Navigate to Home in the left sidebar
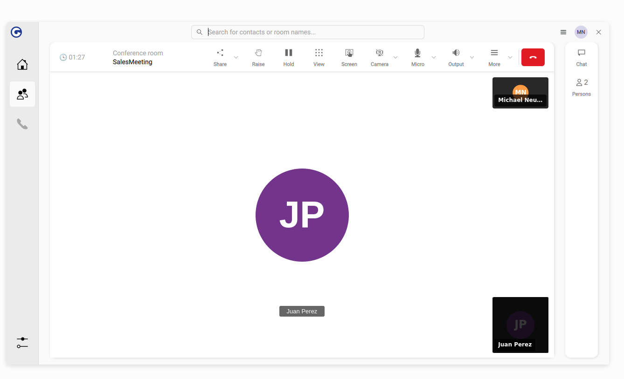The image size is (624, 379). pos(22,64)
